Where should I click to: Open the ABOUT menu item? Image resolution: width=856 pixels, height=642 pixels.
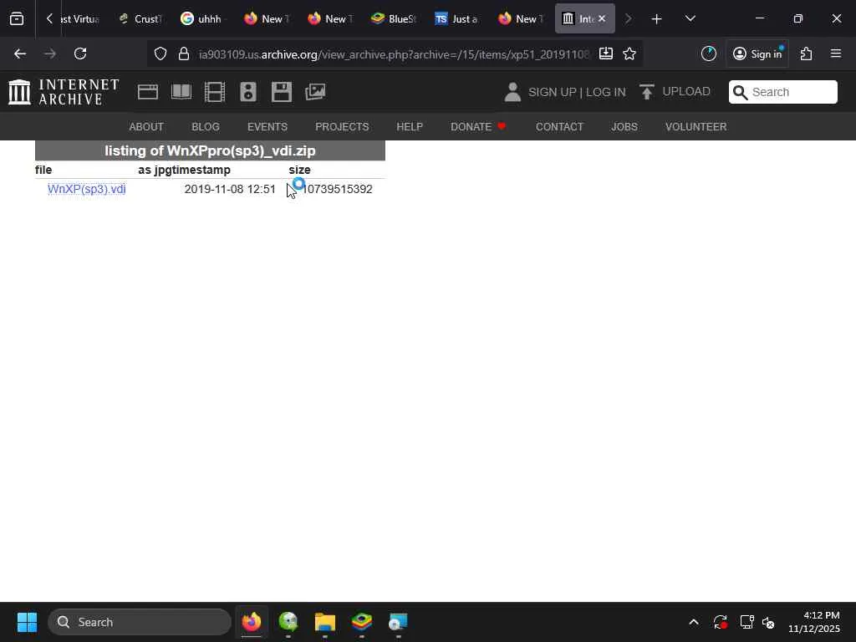(x=146, y=127)
